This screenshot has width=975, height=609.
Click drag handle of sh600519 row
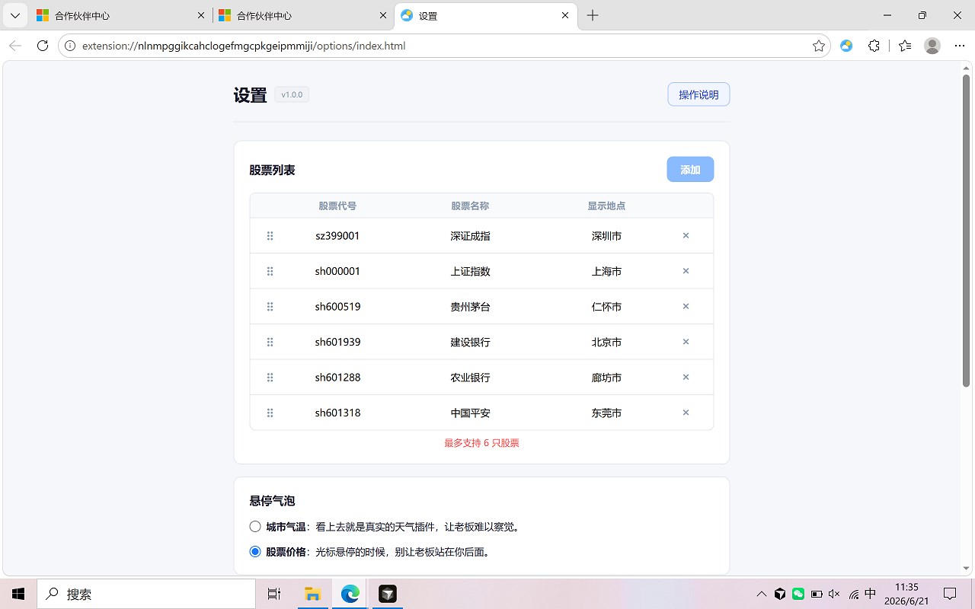tap(270, 307)
